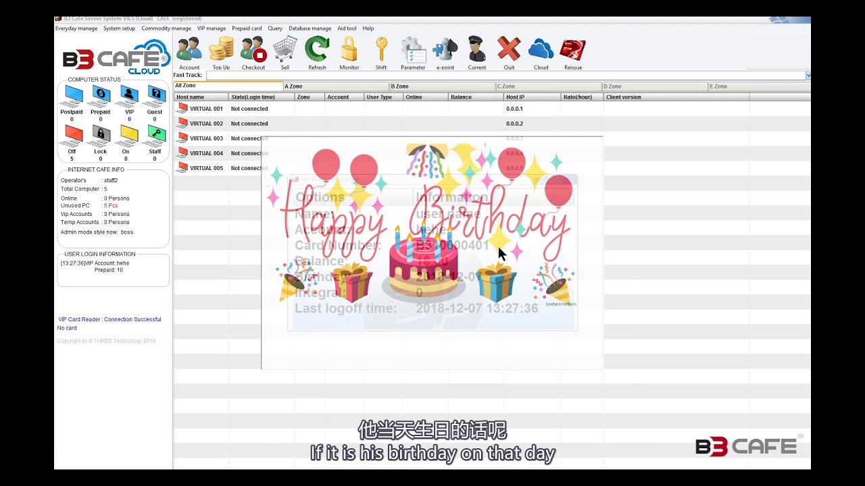Switch to the A Zone tab
Screen dimensions: 865x486
coord(336,86)
